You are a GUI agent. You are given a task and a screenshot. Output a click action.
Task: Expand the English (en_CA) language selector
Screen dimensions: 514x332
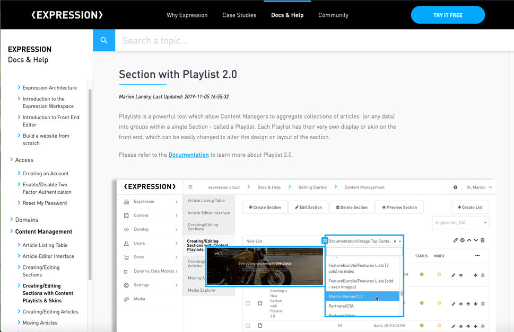point(459,222)
